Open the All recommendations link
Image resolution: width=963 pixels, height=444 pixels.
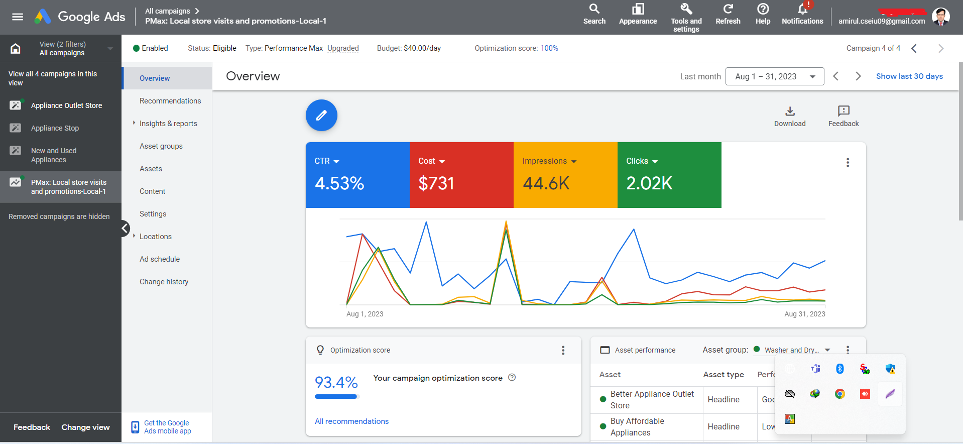click(351, 421)
